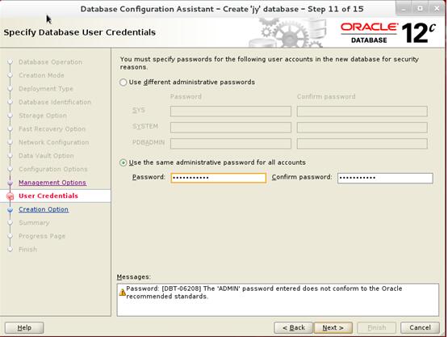
Task: Click the Cancel button
Action: pyautogui.click(x=420, y=327)
